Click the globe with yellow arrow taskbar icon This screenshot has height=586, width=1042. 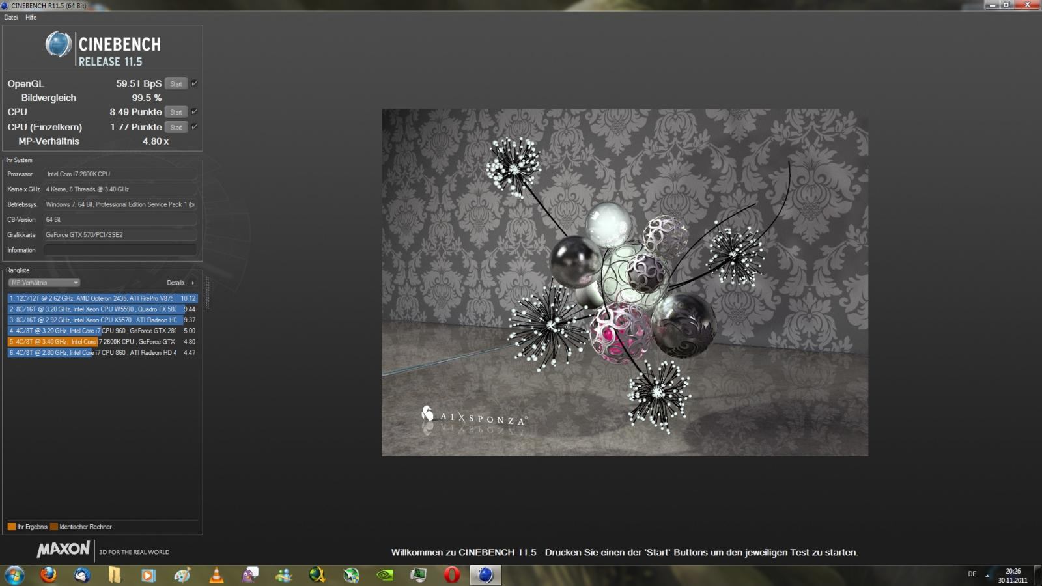(x=317, y=575)
